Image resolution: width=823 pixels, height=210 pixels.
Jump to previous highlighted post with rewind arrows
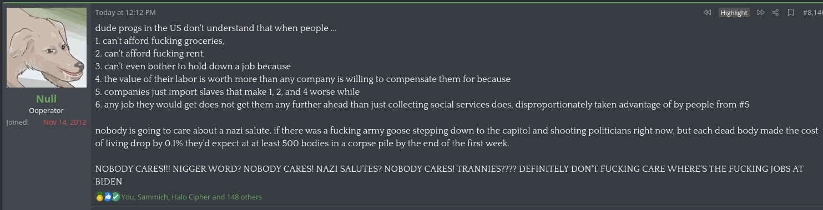[707, 12]
